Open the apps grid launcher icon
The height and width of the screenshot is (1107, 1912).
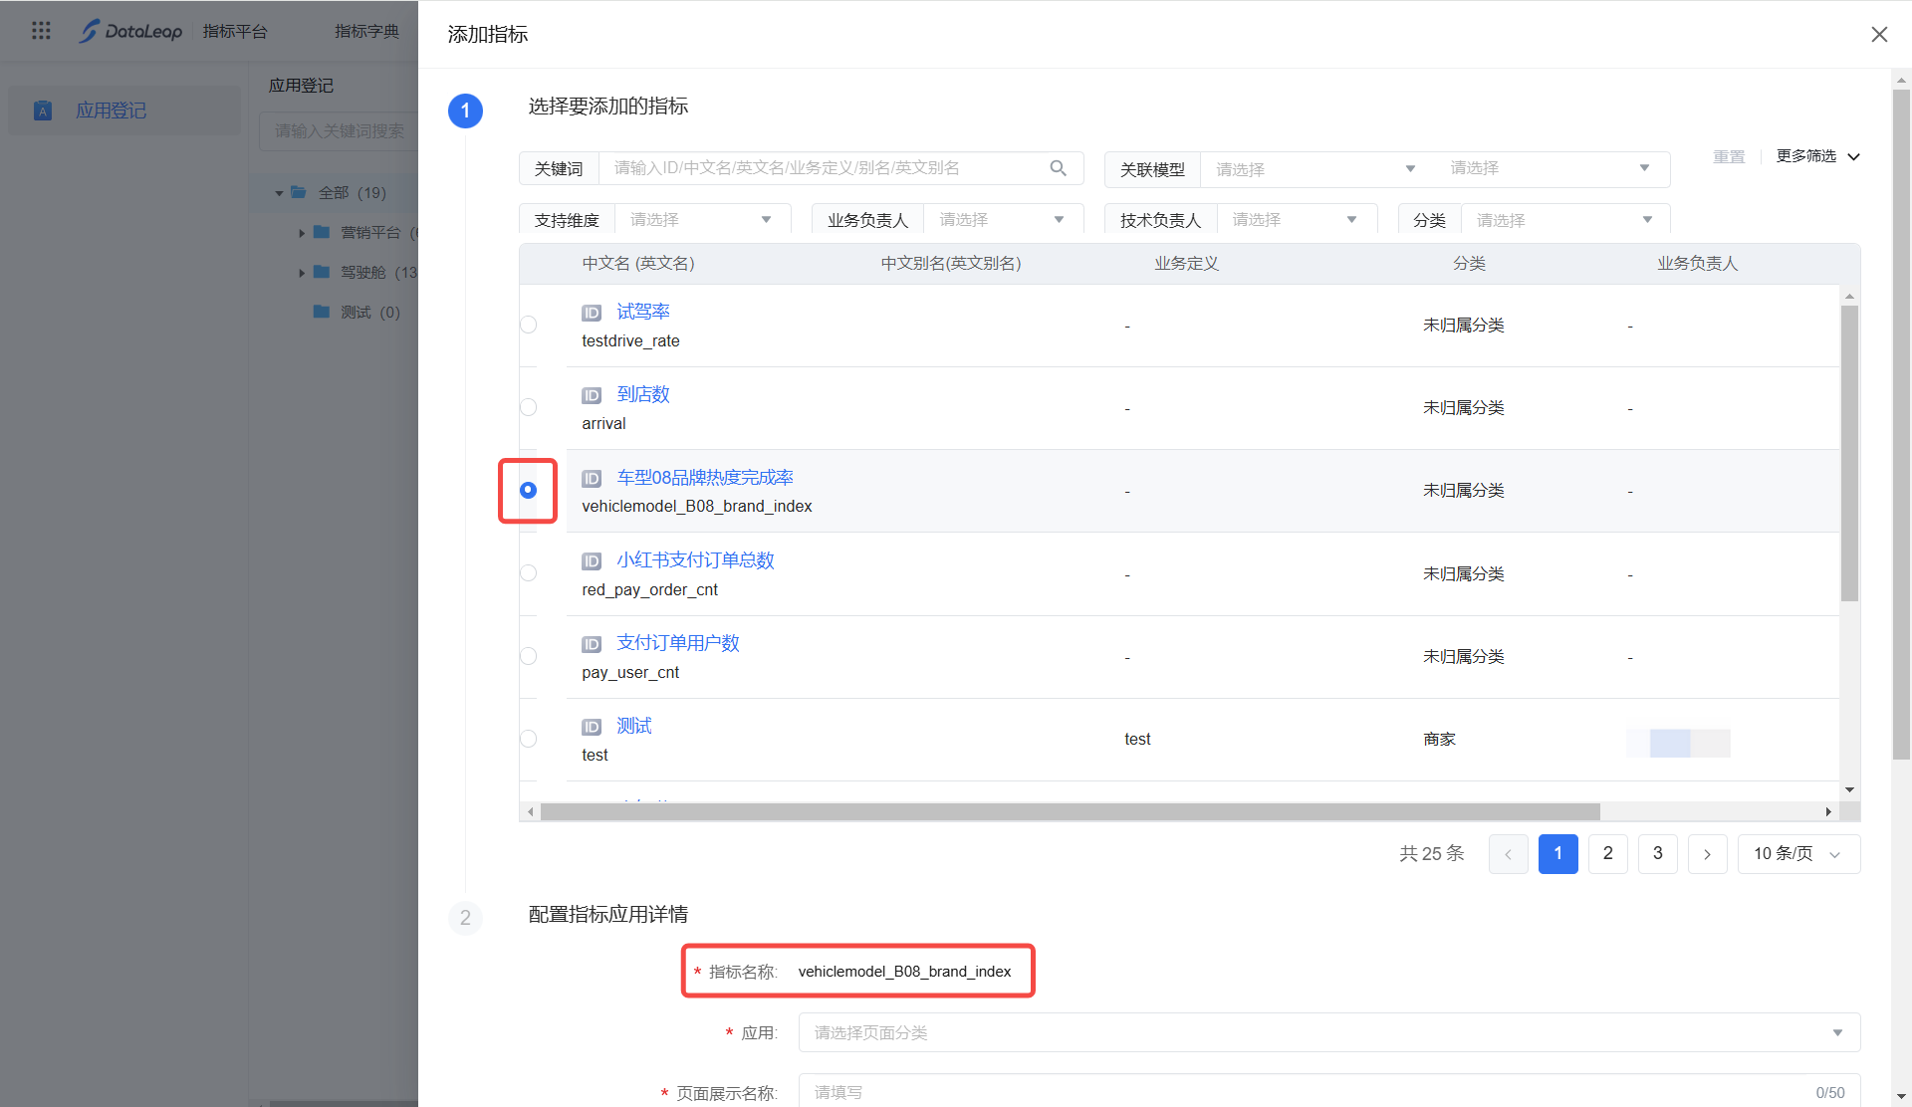coord(41,31)
